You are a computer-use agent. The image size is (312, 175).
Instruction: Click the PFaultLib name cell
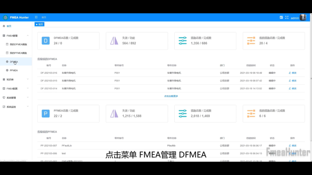[x=67, y=146]
